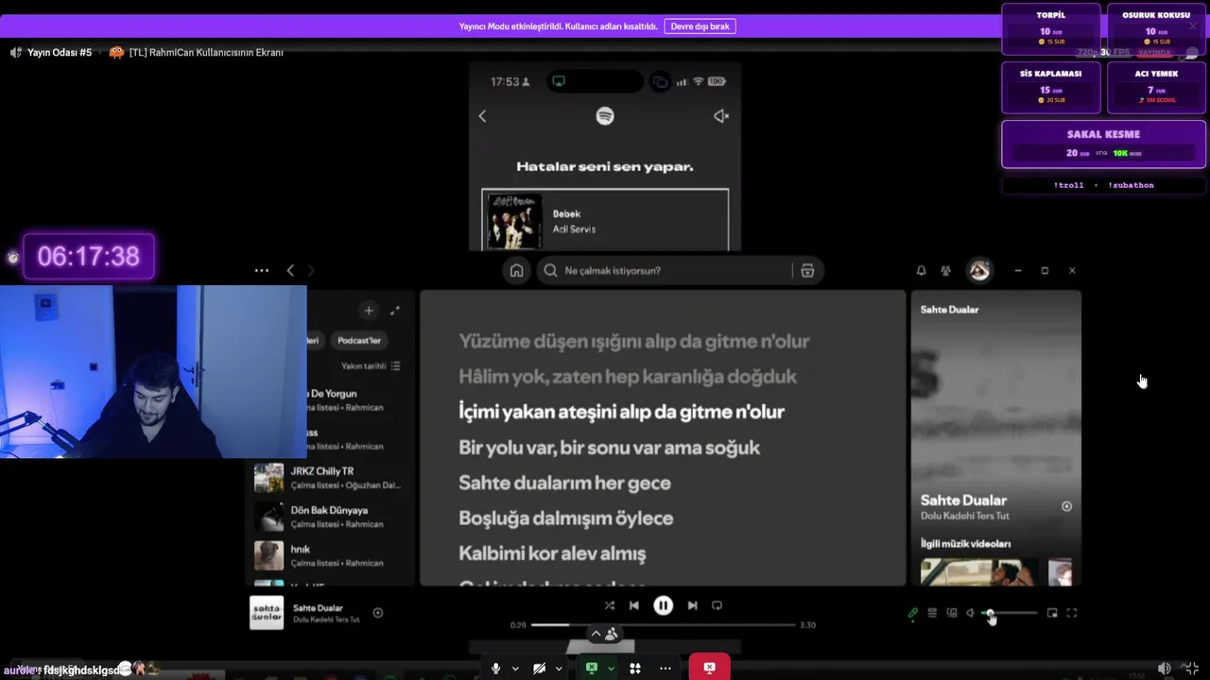Open Discord activities icon in call bar
Viewport: 1210px width, 680px height.
[x=635, y=668]
